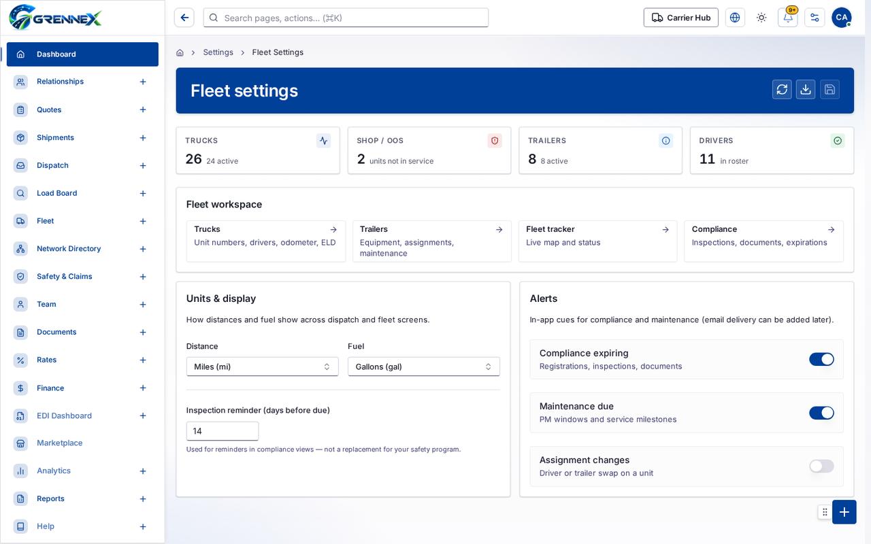
Task: Open the display preferences sliders icon
Action: pyautogui.click(x=815, y=18)
